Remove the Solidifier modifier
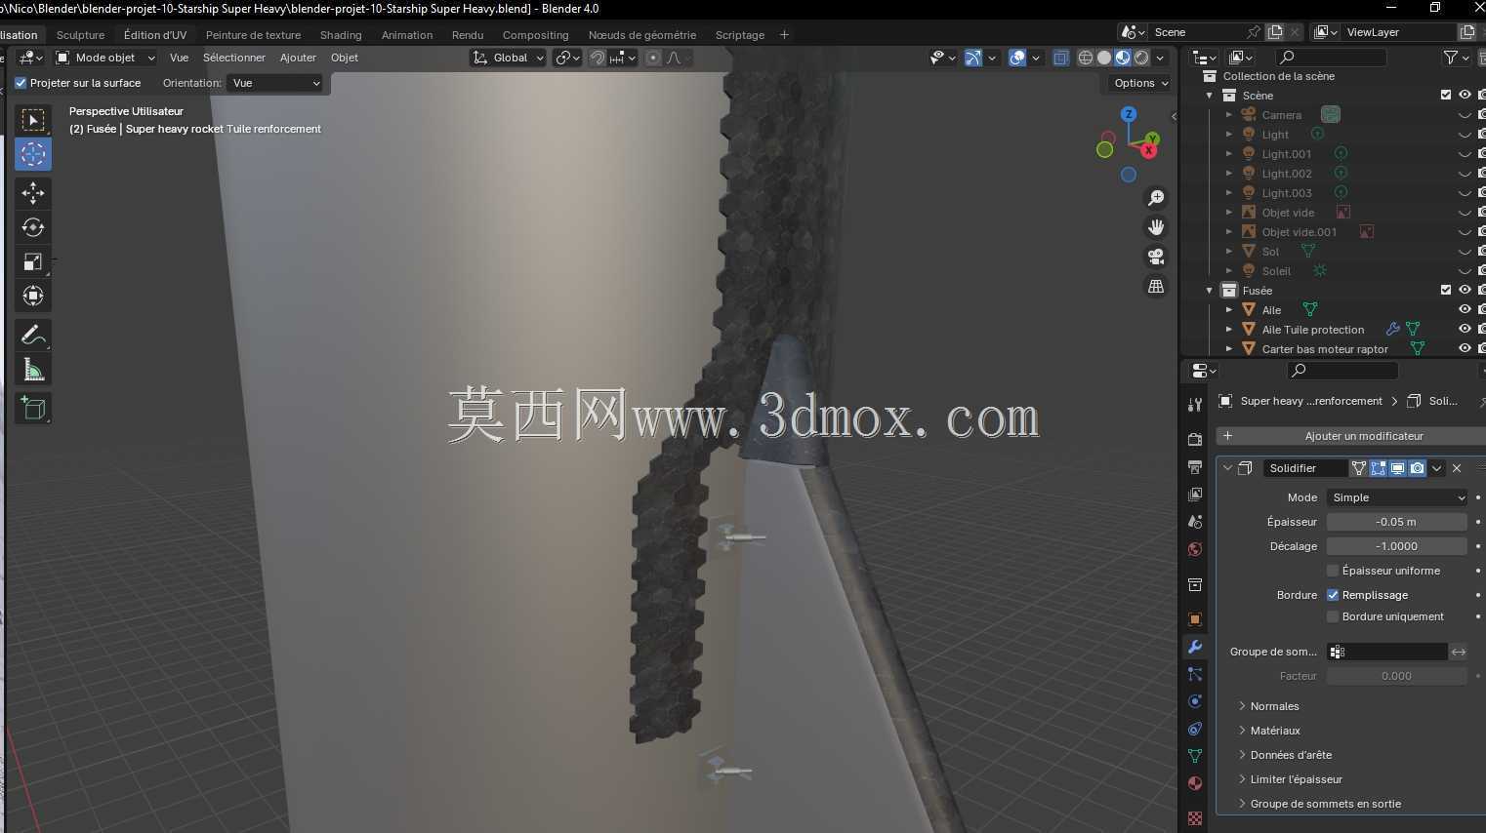Screen dimensions: 1486x833 (x=1457, y=468)
